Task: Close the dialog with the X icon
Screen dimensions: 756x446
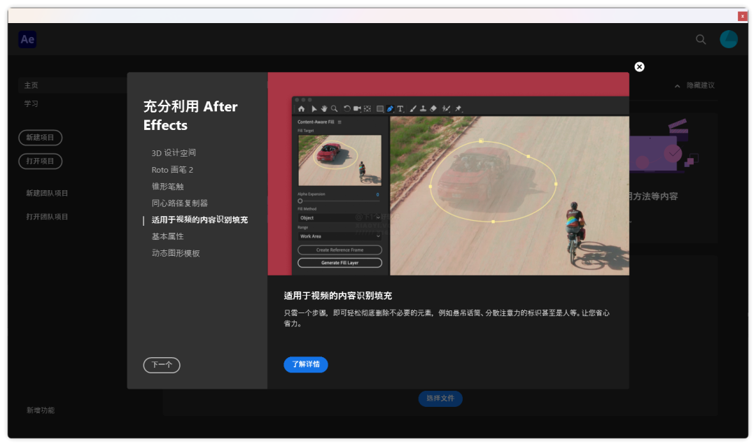Action: click(x=639, y=66)
